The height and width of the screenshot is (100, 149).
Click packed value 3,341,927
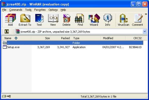(63, 47)
